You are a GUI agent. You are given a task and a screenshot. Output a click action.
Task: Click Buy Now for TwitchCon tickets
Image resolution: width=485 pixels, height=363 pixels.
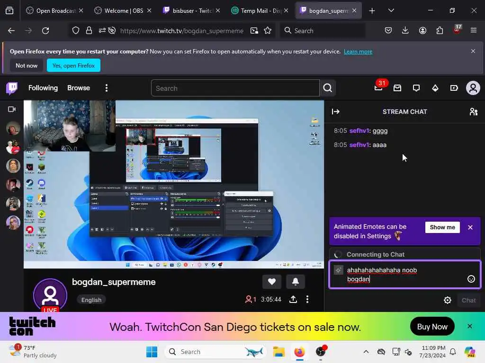click(432, 327)
